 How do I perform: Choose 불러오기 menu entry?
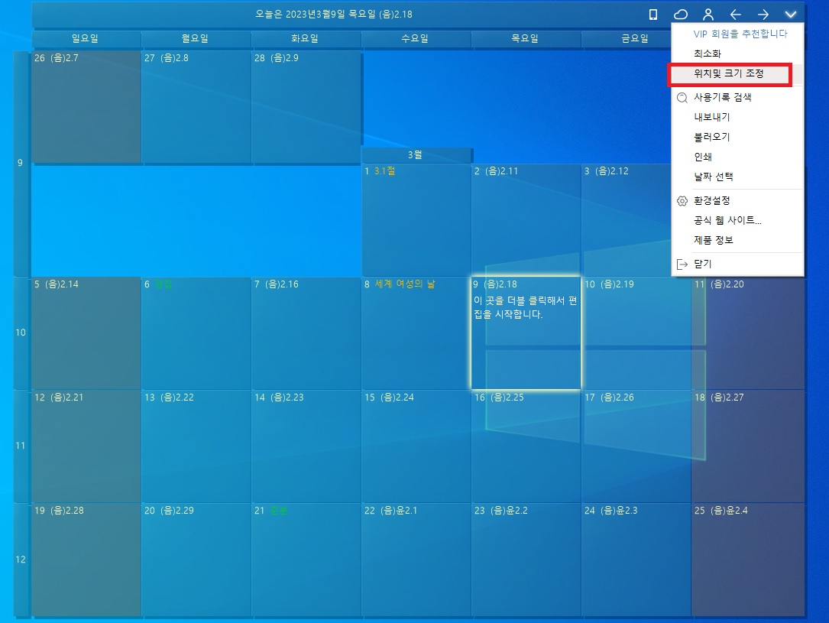coord(737,137)
